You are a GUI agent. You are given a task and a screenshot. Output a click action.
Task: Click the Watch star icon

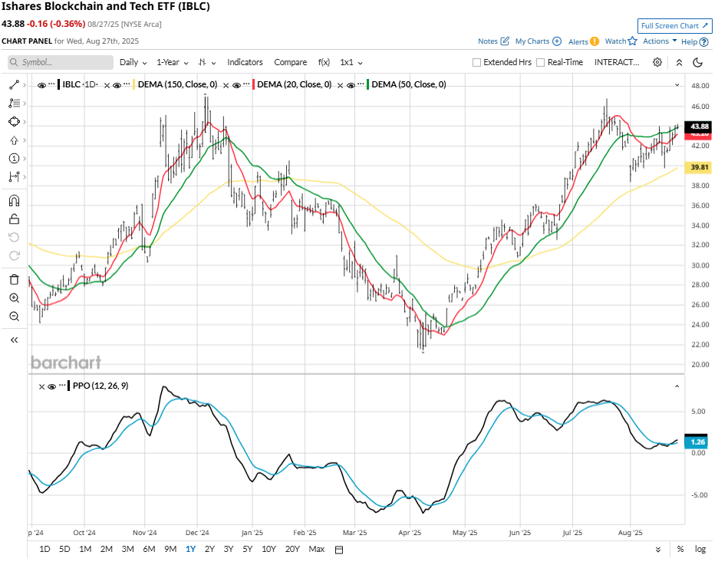(x=632, y=41)
